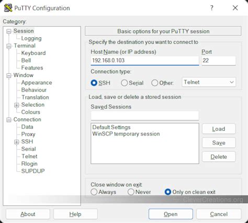The image size is (248, 223).
Task: Expand the Selection tree node
Action: [x=16, y=105]
